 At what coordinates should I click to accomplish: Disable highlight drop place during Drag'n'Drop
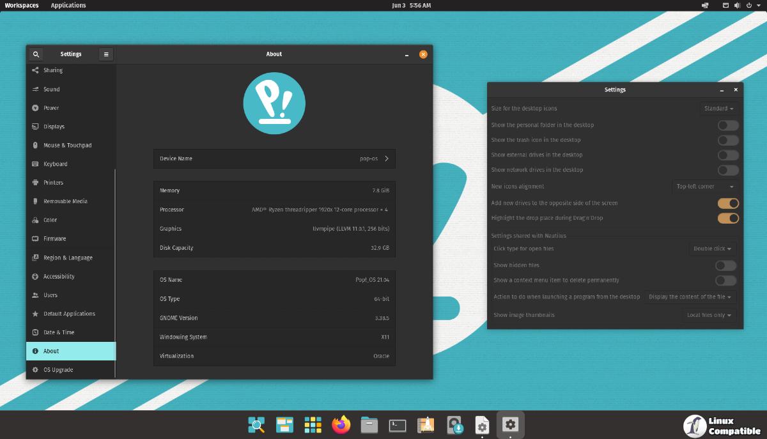click(x=727, y=218)
